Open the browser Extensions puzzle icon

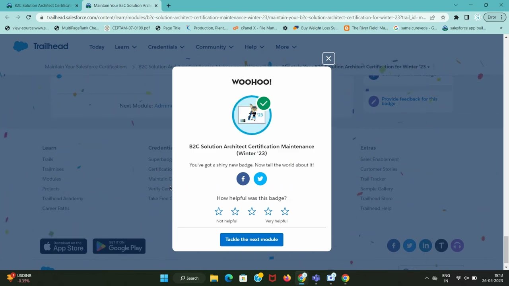coord(456,17)
